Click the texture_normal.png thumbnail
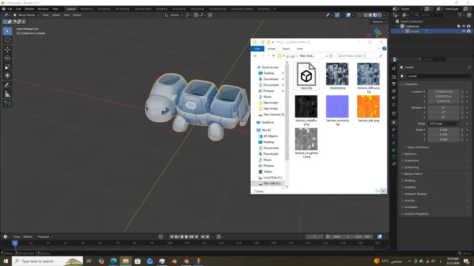 (x=338, y=106)
